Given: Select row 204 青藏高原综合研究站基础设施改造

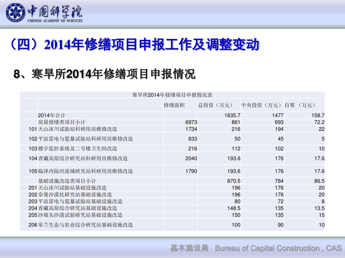Looking at the screenshot, I should [172, 208].
